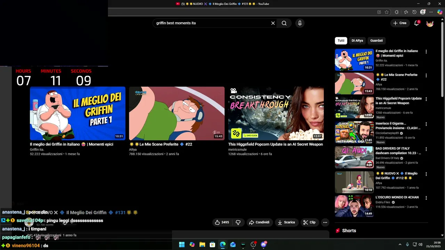Click the Crea button
This screenshot has width=445, height=250.
(x=399, y=23)
